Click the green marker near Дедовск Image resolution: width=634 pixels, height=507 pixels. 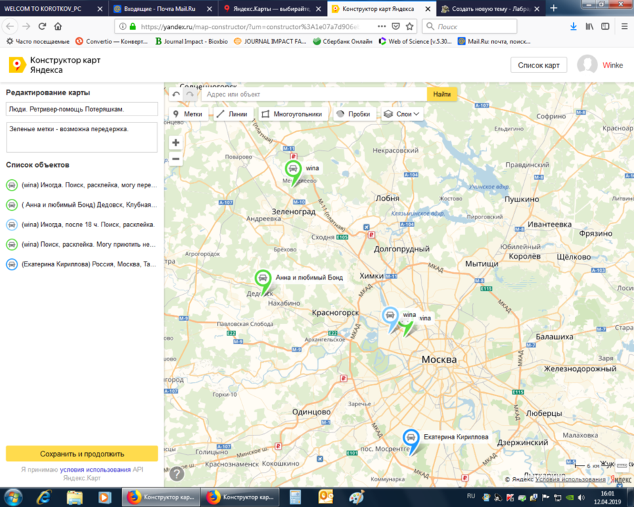263,279
